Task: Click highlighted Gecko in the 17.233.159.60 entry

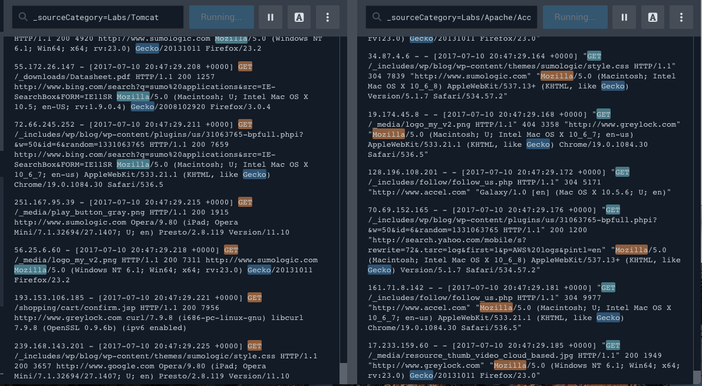Action: [421, 375]
